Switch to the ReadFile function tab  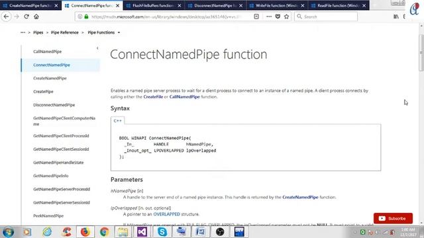339,5
